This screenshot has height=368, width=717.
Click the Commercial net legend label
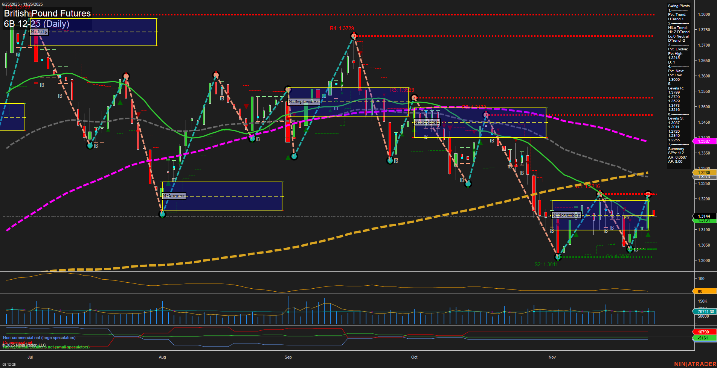tap(17, 342)
